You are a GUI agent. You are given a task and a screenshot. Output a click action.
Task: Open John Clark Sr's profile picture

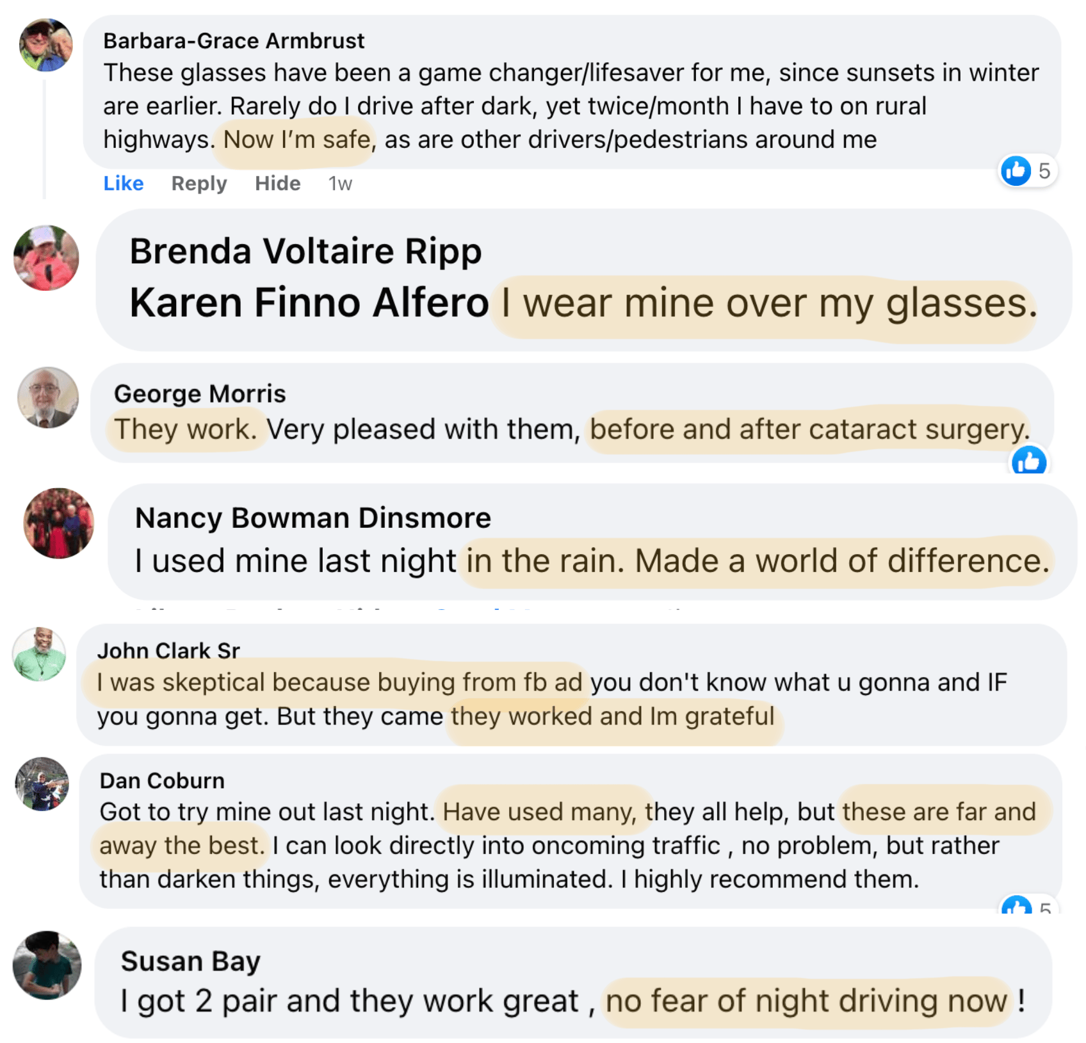(x=39, y=653)
